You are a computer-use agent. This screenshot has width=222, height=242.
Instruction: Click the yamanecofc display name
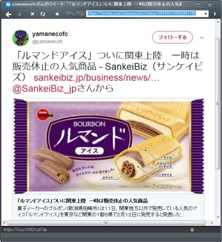coord(50,34)
